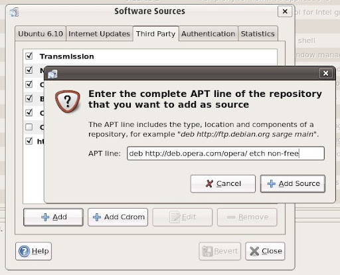Open the Internet Updates tab

pos(99,34)
